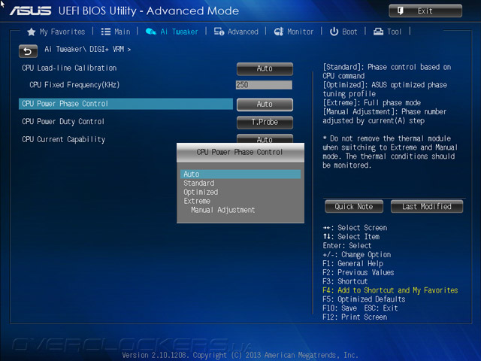Switch to the Main tab
Screen dimensions: 481x361
(116, 32)
